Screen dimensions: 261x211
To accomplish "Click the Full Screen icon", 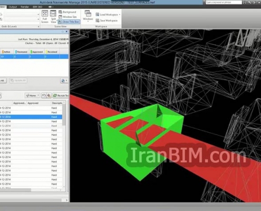I will click(45, 17).
